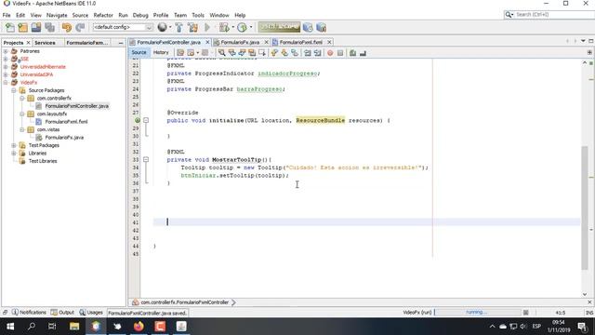Click the Clean and Build Project icon
The height and width of the screenshot is (335, 595).
(x=192, y=27)
